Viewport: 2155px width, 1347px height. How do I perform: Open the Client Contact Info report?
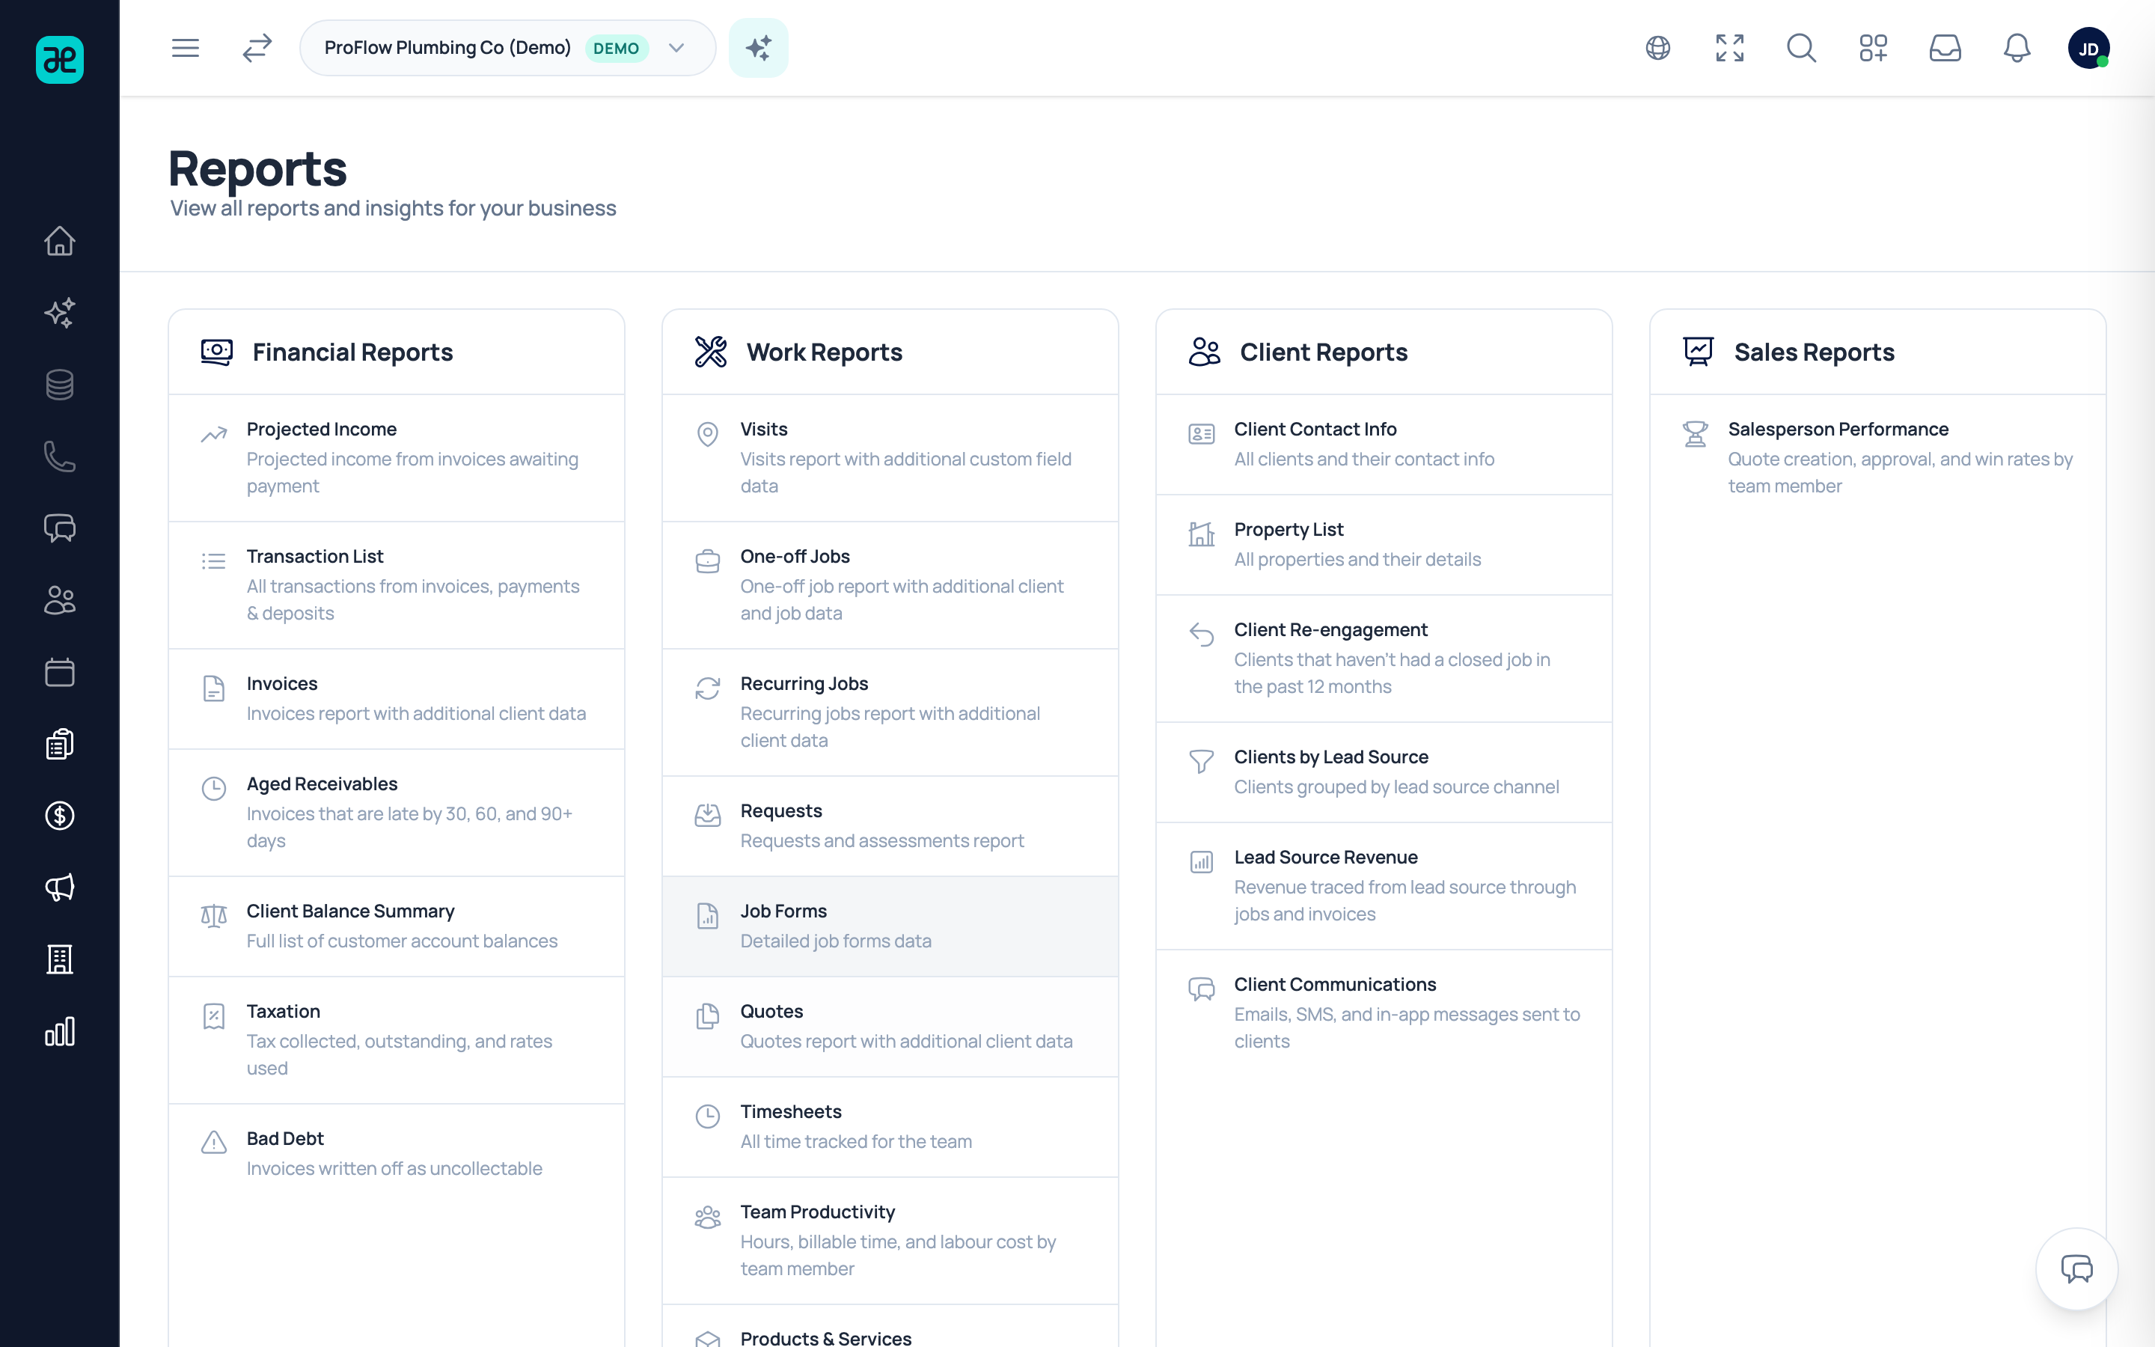1384,445
